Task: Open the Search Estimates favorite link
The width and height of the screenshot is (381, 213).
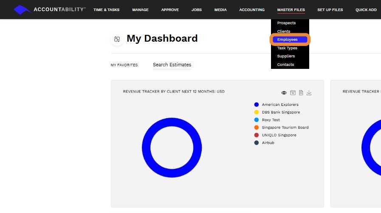Action: pyautogui.click(x=172, y=65)
